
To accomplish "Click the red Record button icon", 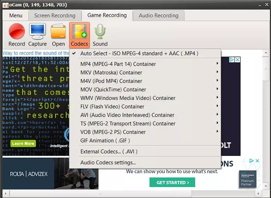I will [17, 31].
